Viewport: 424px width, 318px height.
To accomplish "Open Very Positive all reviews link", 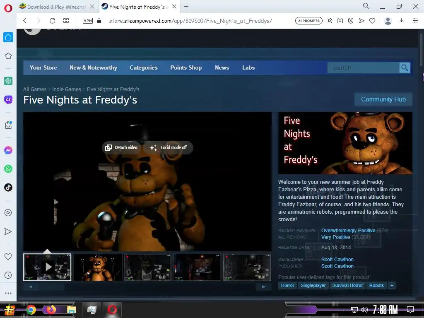I will pyautogui.click(x=335, y=237).
